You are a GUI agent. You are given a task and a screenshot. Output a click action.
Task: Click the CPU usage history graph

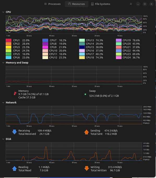(74, 25)
